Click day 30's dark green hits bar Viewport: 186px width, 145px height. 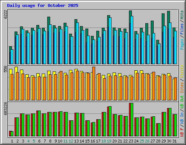click(169, 17)
